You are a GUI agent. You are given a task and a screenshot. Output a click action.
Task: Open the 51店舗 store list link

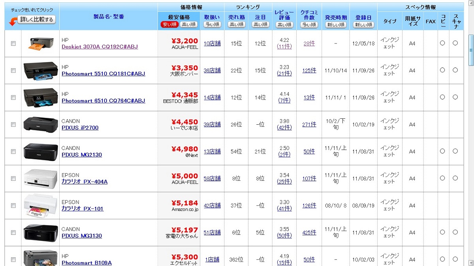click(212, 232)
